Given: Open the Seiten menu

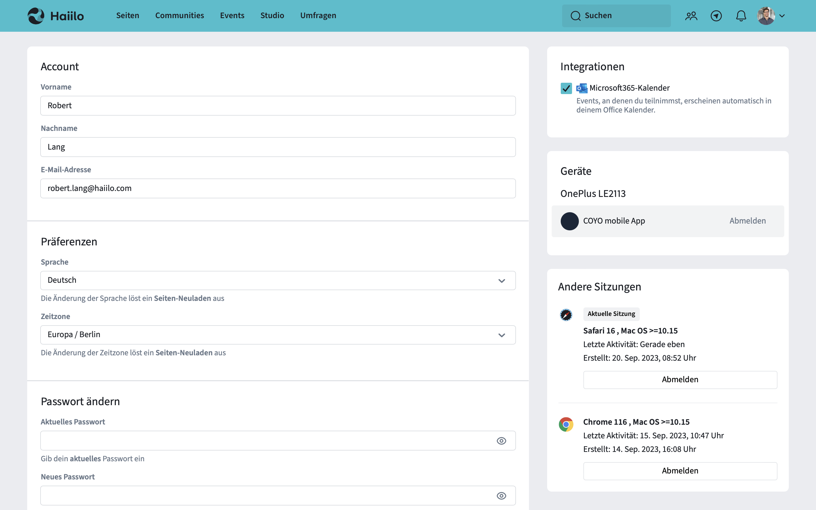Looking at the screenshot, I should click(x=127, y=16).
